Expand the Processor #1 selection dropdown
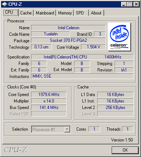Screen dimensions: 141x157 pos(51,130)
